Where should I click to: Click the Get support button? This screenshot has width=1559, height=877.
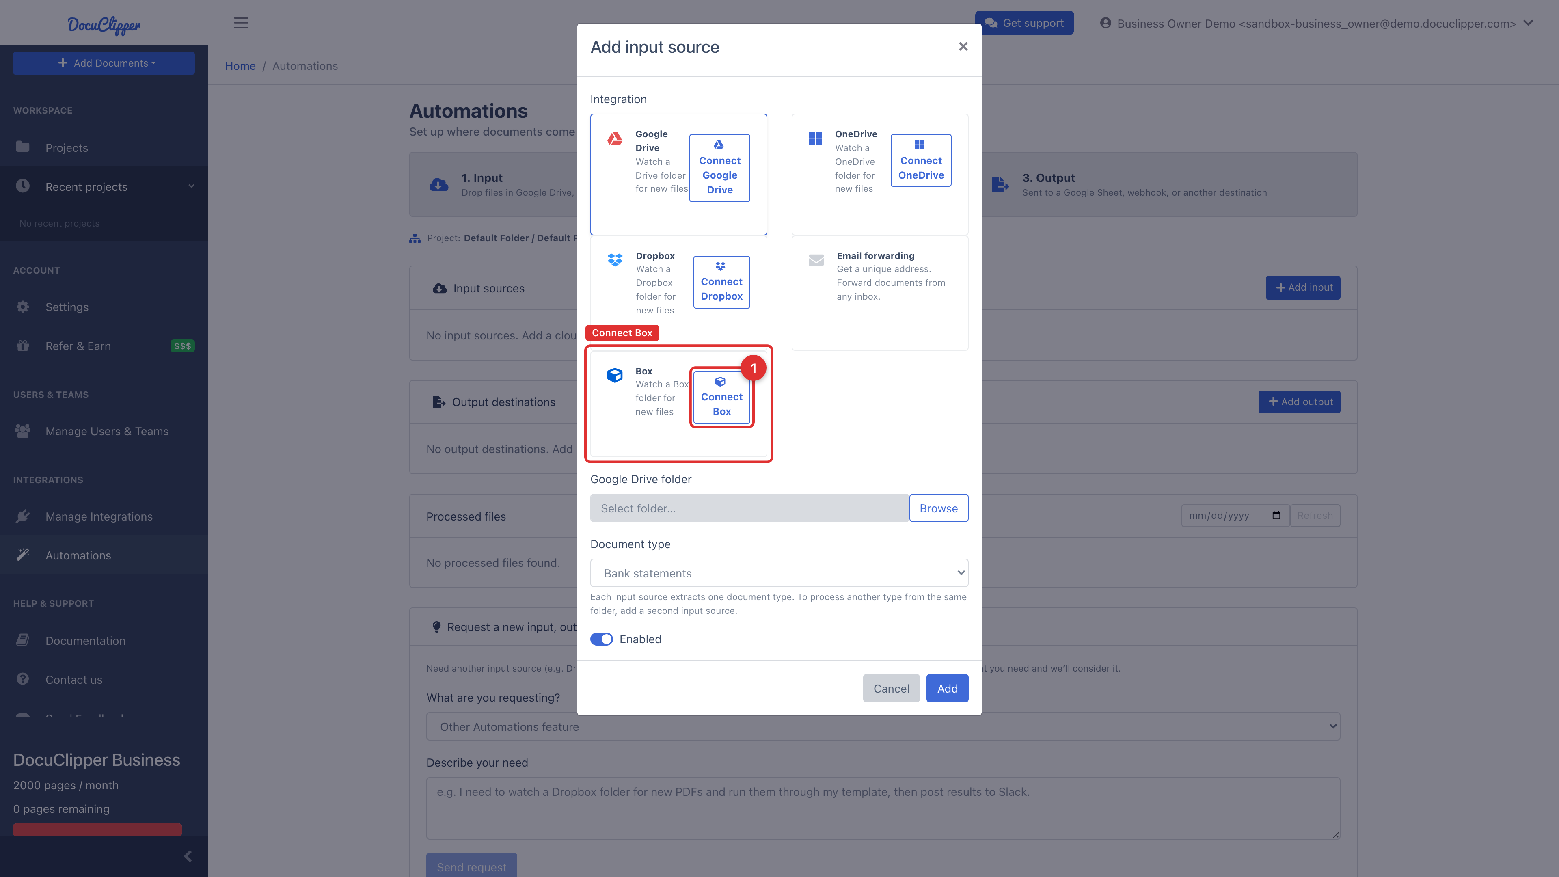(1024, 23)
